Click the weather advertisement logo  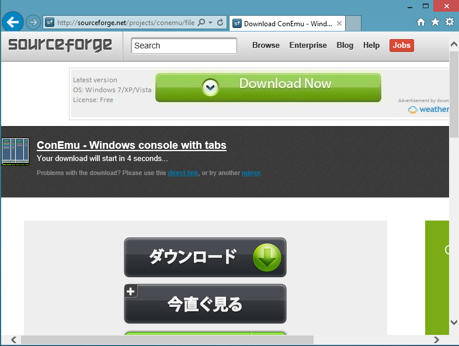(x=428, y=109)
